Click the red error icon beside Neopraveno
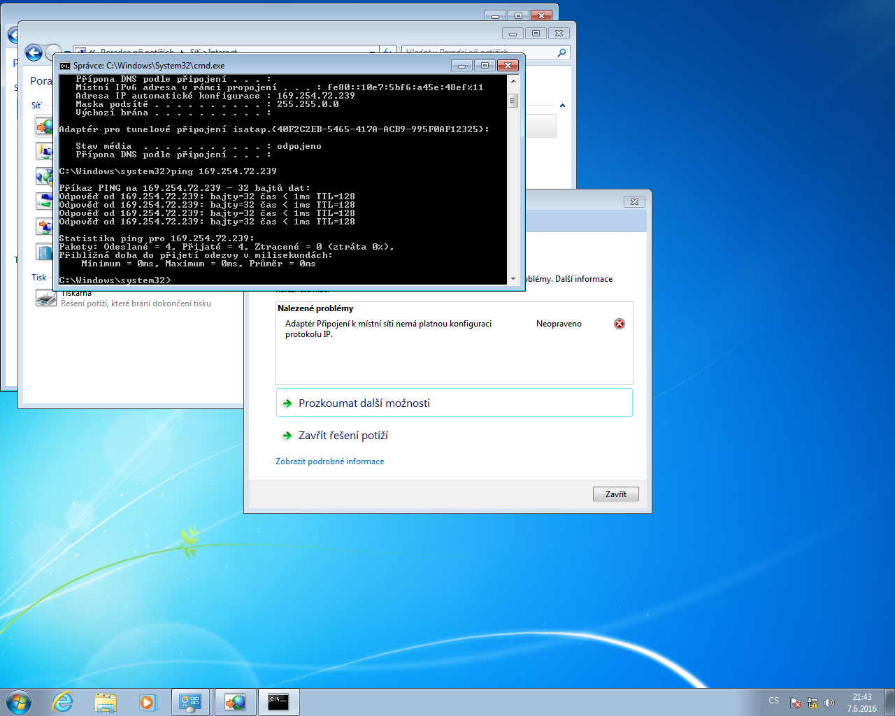Viewport: 895px width, 716px height. [x=620, y=324]
